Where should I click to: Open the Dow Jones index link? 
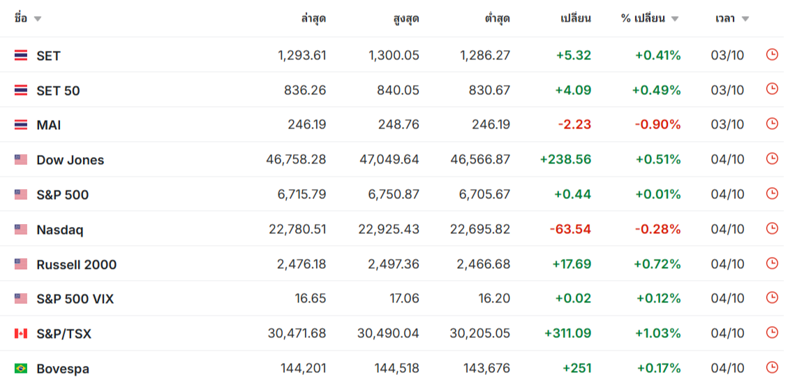tap(70, 160)
